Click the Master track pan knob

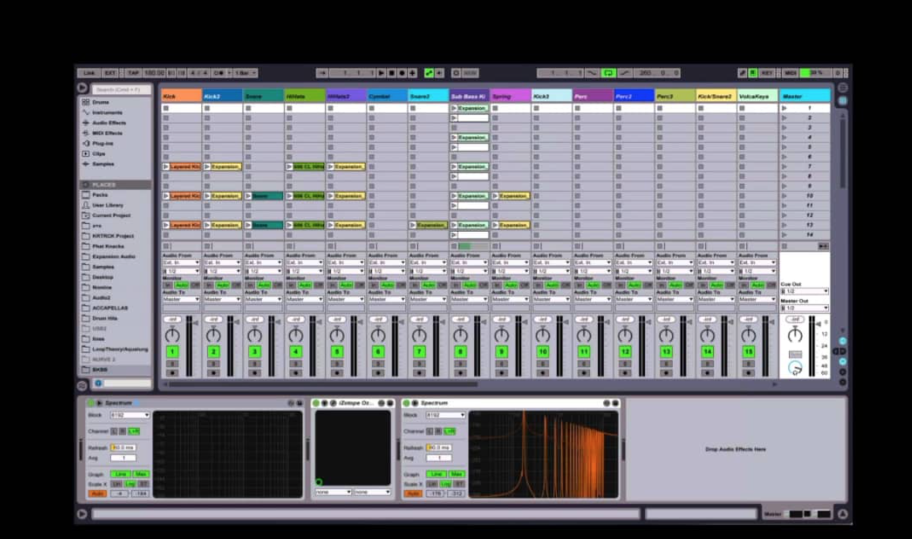pos(795,335)
